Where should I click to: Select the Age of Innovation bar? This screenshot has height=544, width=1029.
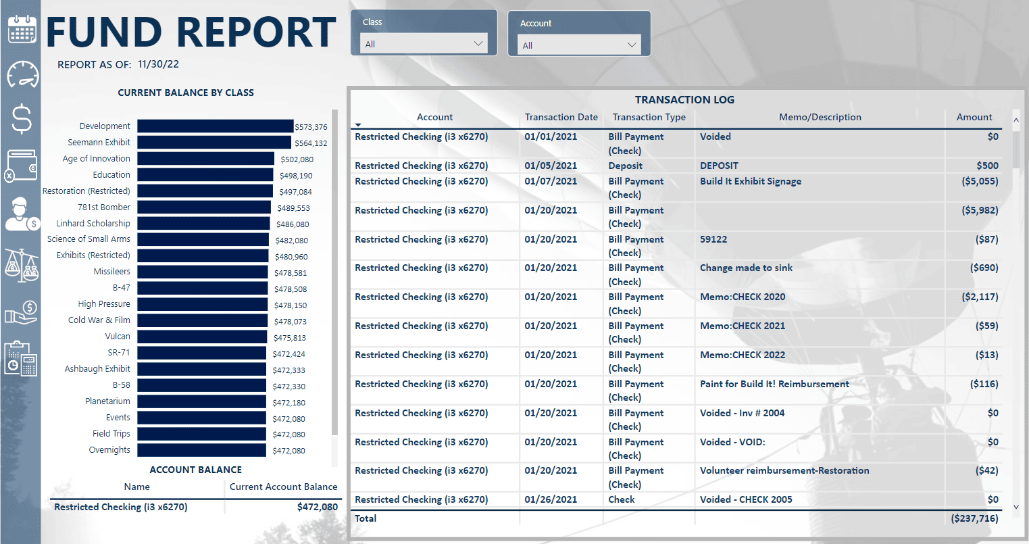pos(206,159)
